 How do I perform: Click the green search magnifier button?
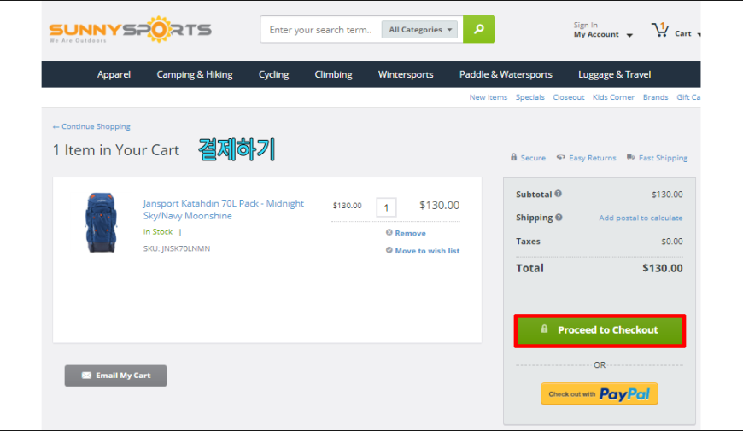point(479,29)
